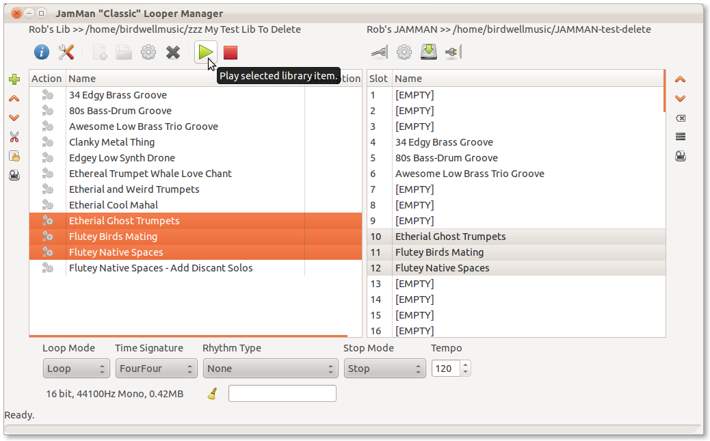The height and width of the screenshot is (441, 710).
Task: Increase Tempo with the up stepper arrow
Action: 466,364
